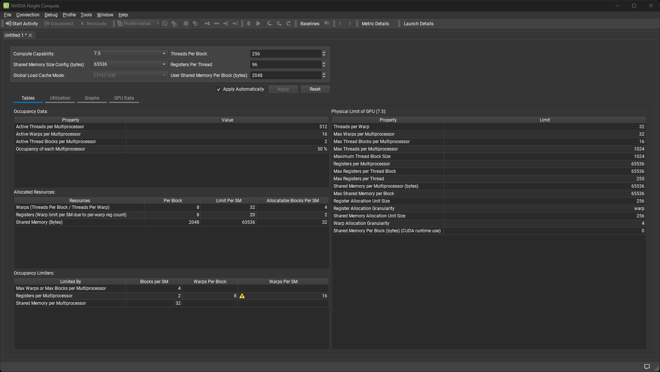660x372 pixels.
Task: Expand the Shared Memory Size Config dropdown
Action: coord(130,64)
